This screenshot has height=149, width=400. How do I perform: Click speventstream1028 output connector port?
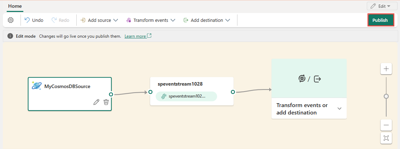click(233, 92)
